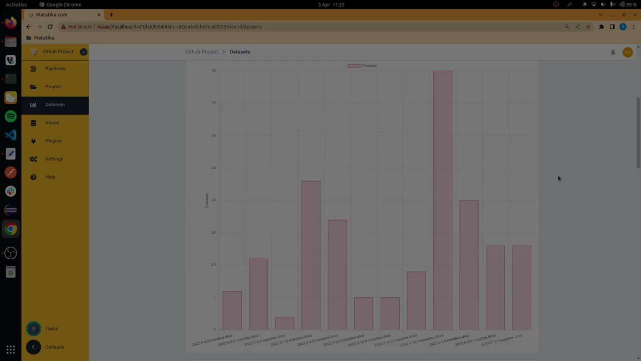Open the Help page

55,177
